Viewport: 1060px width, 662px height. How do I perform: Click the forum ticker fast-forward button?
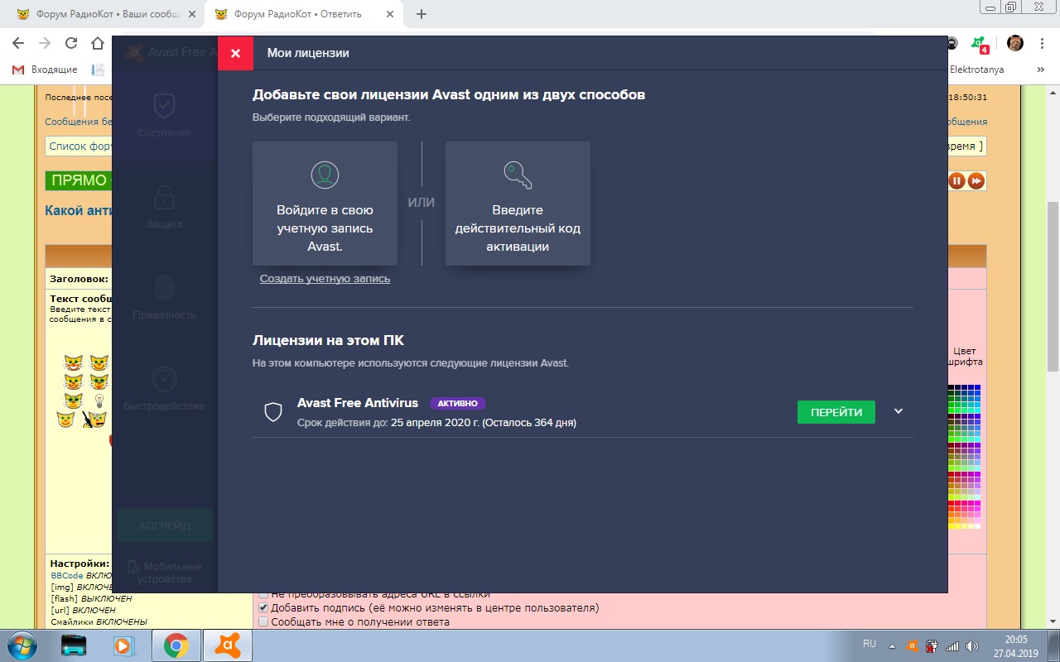[x=976, y=180]
